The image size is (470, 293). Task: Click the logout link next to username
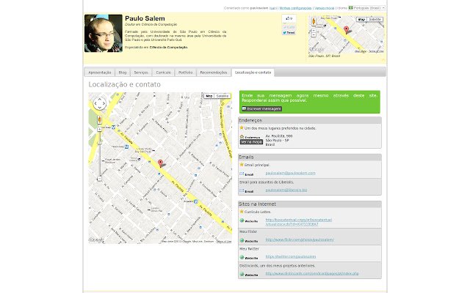click(x=272, y=8)
